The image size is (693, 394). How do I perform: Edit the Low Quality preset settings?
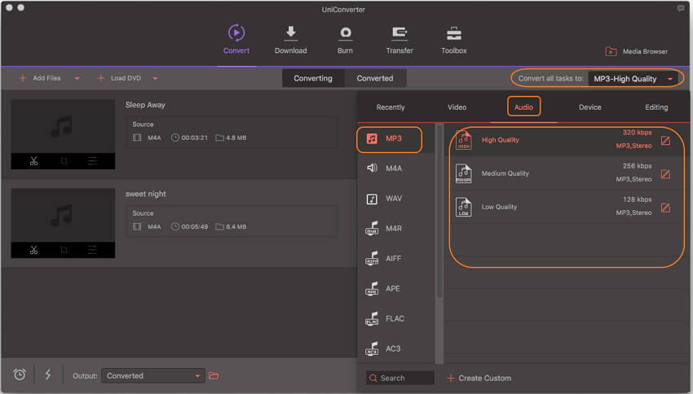tap(665, 208)
